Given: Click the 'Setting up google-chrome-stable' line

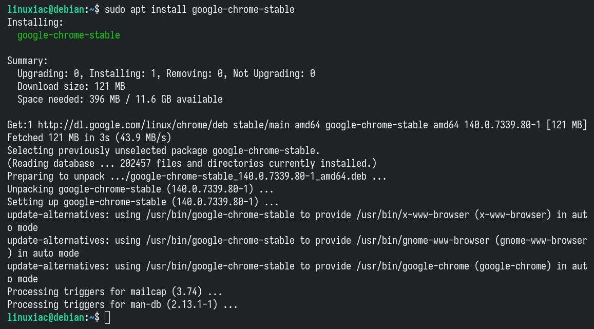Looking at the screenshot, I should click(143, 202).
